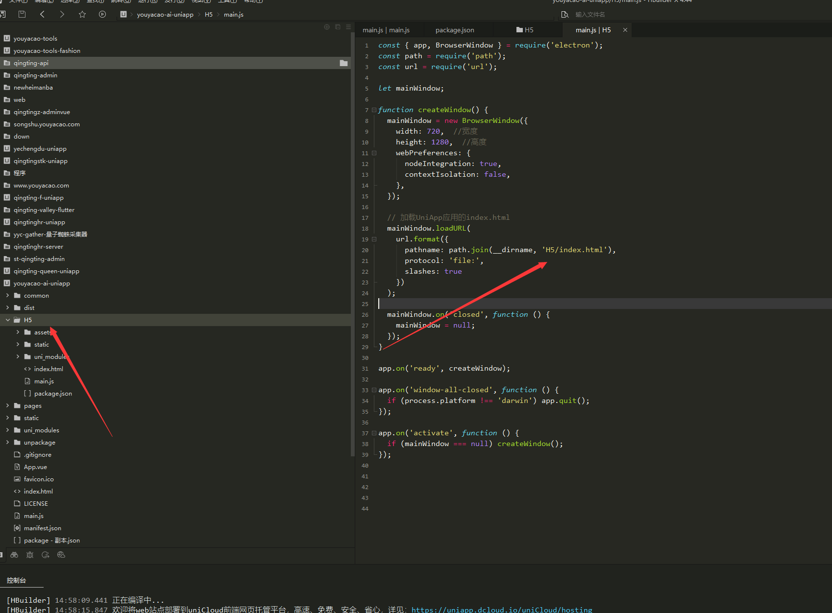Open the App.vue file
This screenshot has height=613, width=832.
coord(35,467)
